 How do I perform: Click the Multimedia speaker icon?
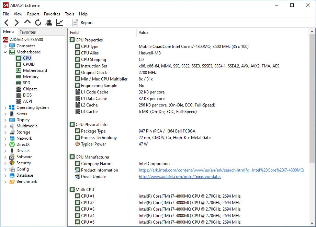[x=12, y=126]
